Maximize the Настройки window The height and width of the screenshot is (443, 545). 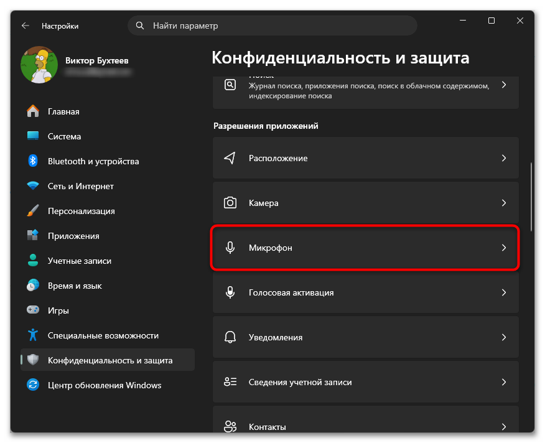(491, 21)
